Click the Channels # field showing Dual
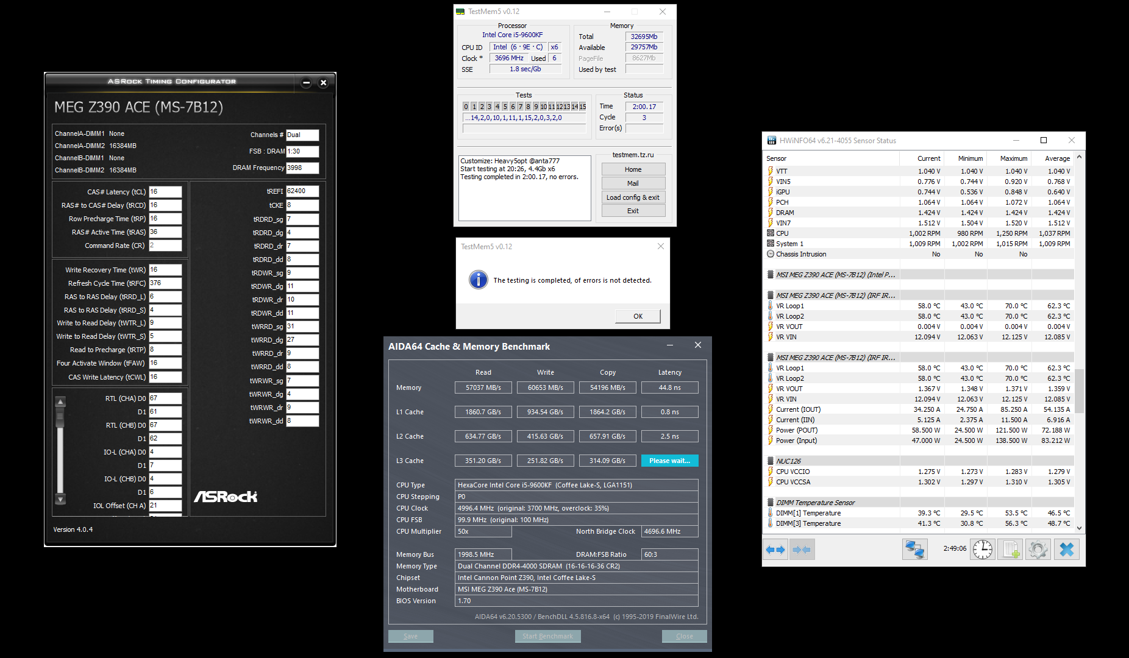The width and height of the screenshot is (1129, 658). [302, 135]
